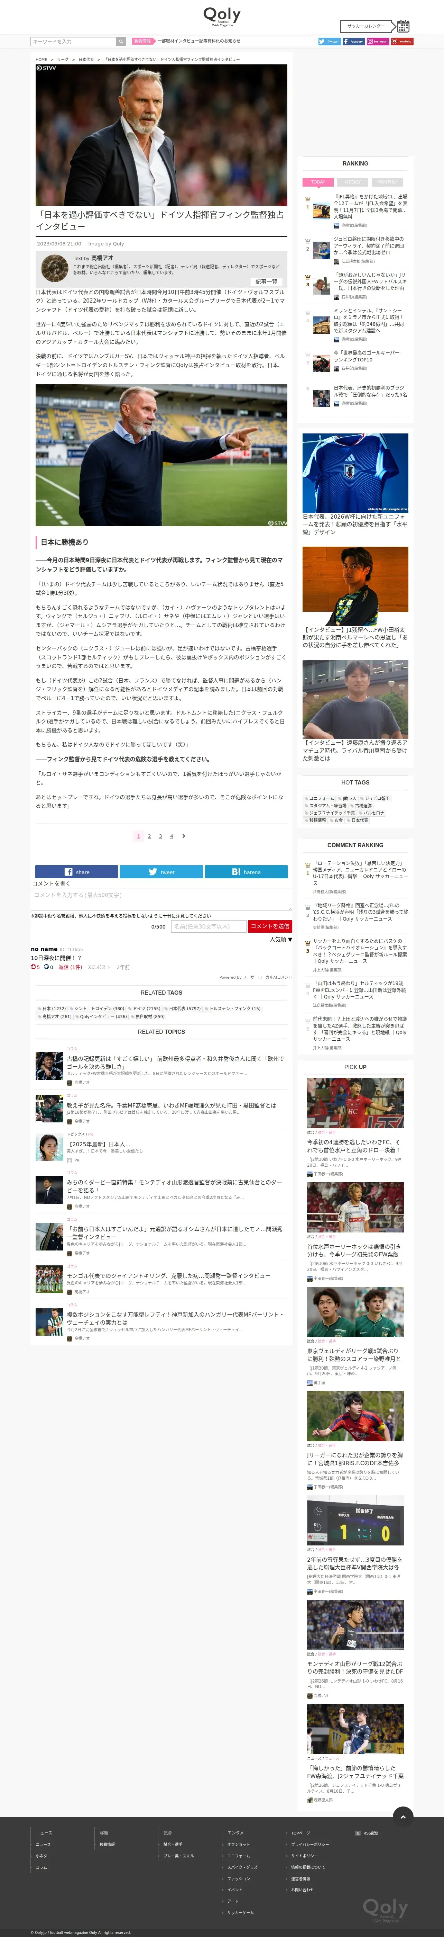Image resolution: width=444 pixels, height=1937 pixels.
Task: Select the TODAY ranking tab
Action: click(x=318, y=182)
